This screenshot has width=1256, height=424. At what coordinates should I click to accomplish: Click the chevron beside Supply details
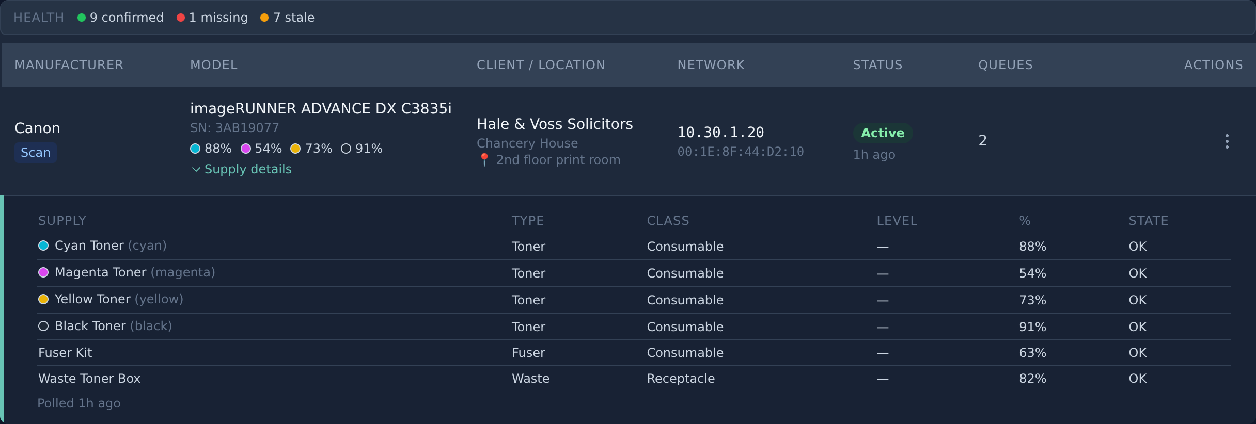196,169
